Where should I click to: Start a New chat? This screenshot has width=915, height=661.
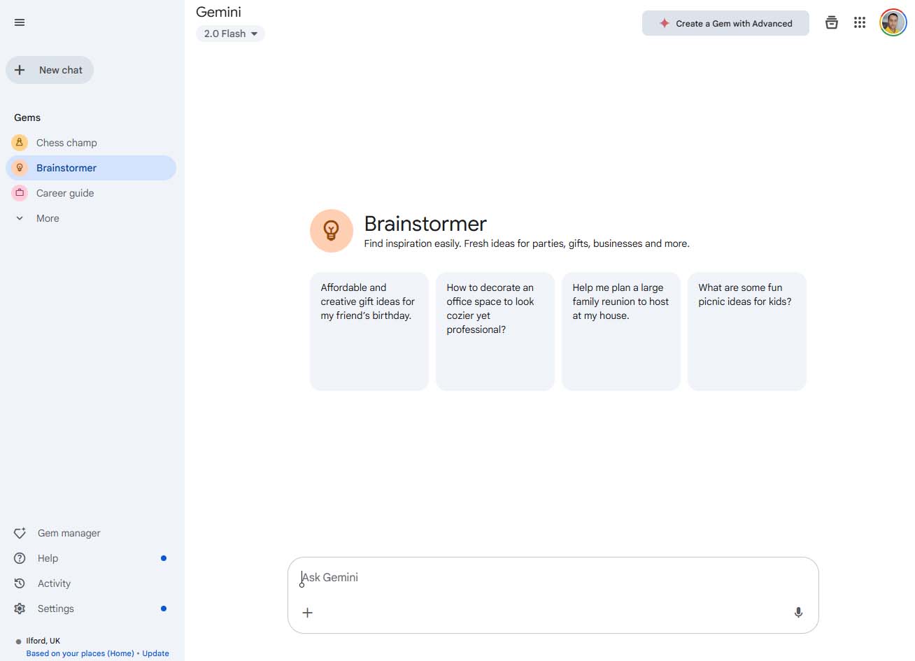click(x=50, y=70)
